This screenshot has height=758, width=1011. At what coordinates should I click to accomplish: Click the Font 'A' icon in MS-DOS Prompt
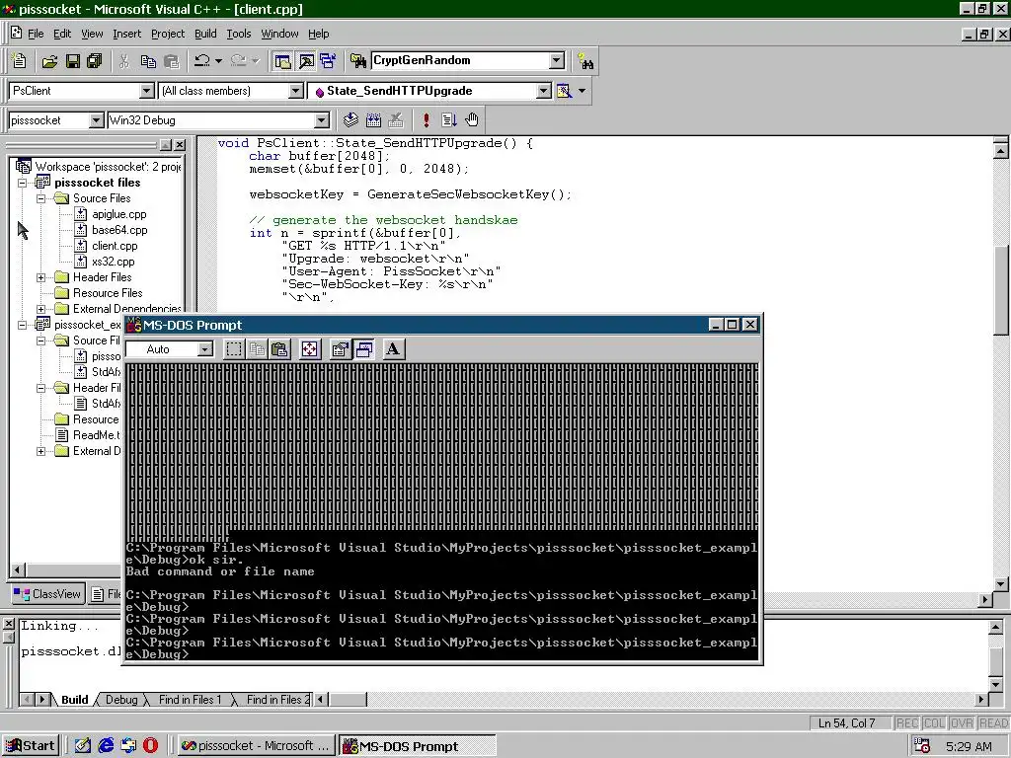pos(393,349)
